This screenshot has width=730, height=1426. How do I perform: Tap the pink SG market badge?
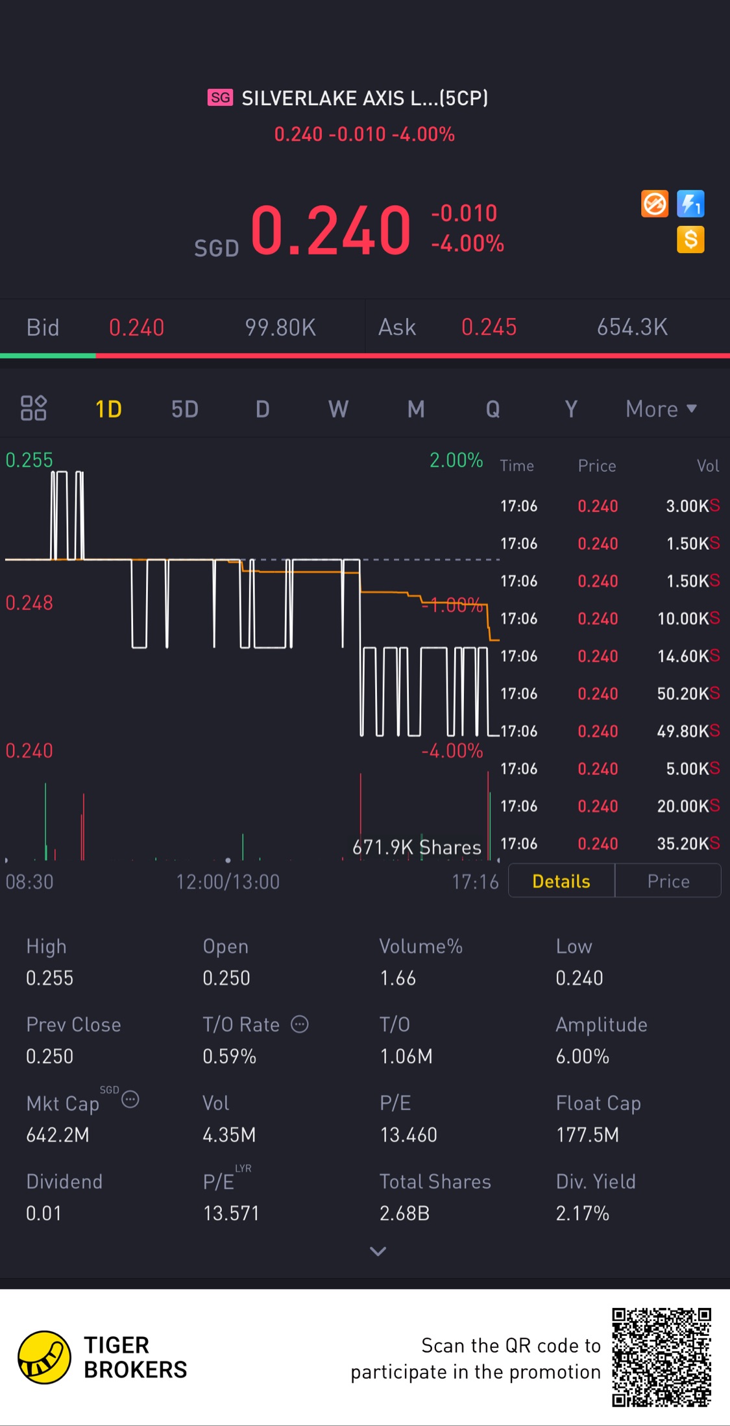(220, 97)
